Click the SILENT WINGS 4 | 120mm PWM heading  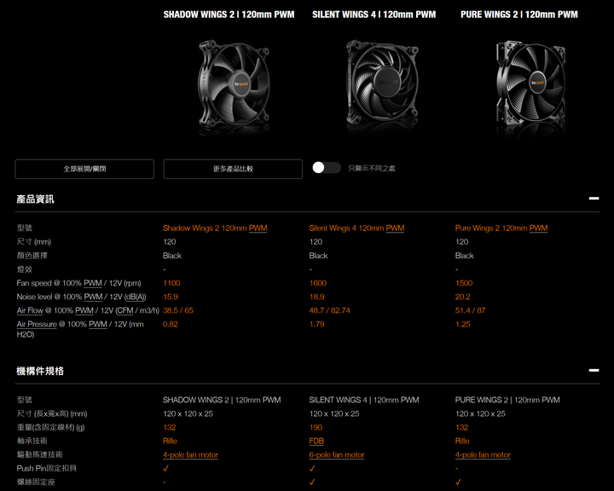click(374, 14)
